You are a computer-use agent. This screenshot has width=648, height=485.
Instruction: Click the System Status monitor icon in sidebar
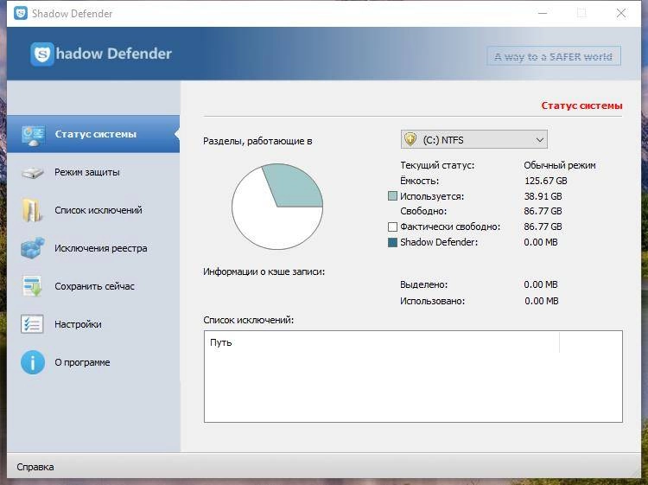pyautogui.click(x=33, y=136)
